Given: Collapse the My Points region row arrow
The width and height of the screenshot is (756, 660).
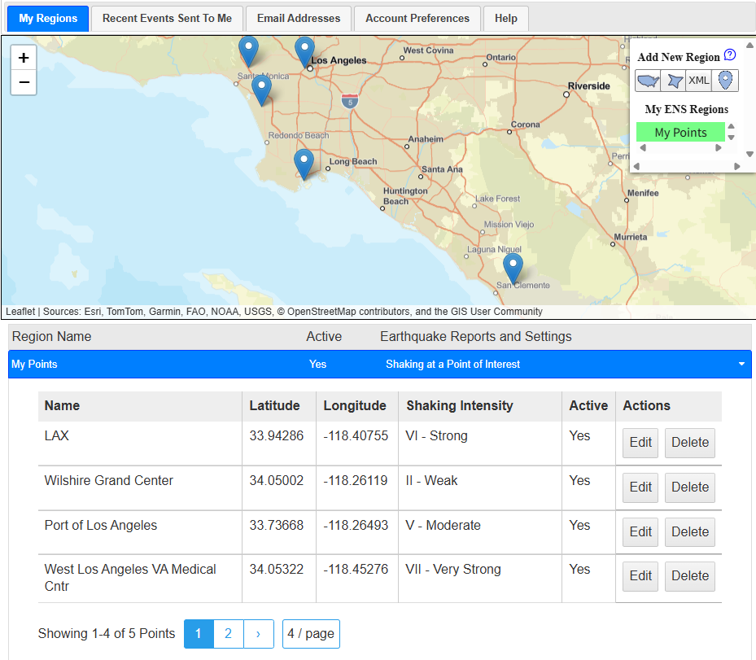Looking at the screenshot, I should (741, 364).
